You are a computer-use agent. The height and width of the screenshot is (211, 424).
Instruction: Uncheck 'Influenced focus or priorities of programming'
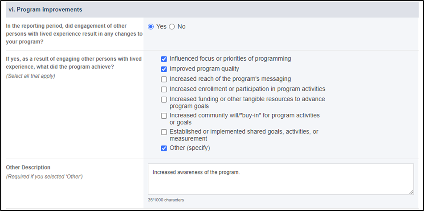tap(164, 59)
